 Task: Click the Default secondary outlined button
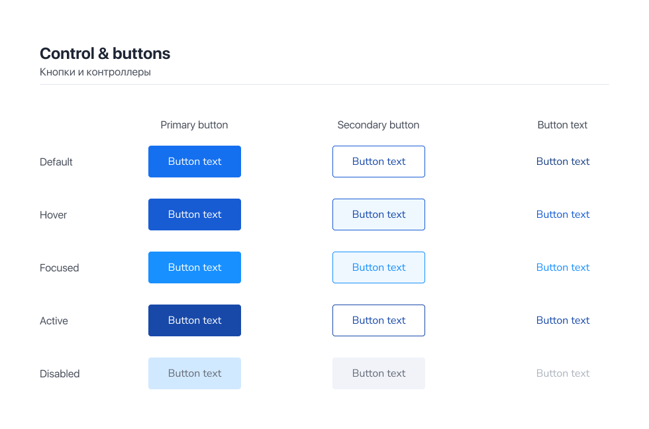coord(379,162)
